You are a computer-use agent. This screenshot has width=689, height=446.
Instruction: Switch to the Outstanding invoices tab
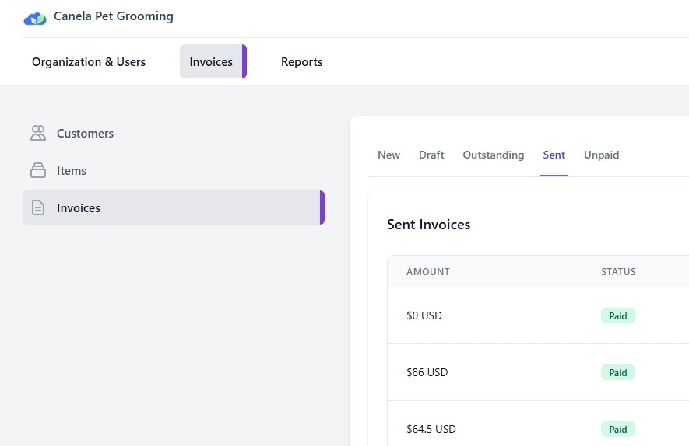[494, 155]
